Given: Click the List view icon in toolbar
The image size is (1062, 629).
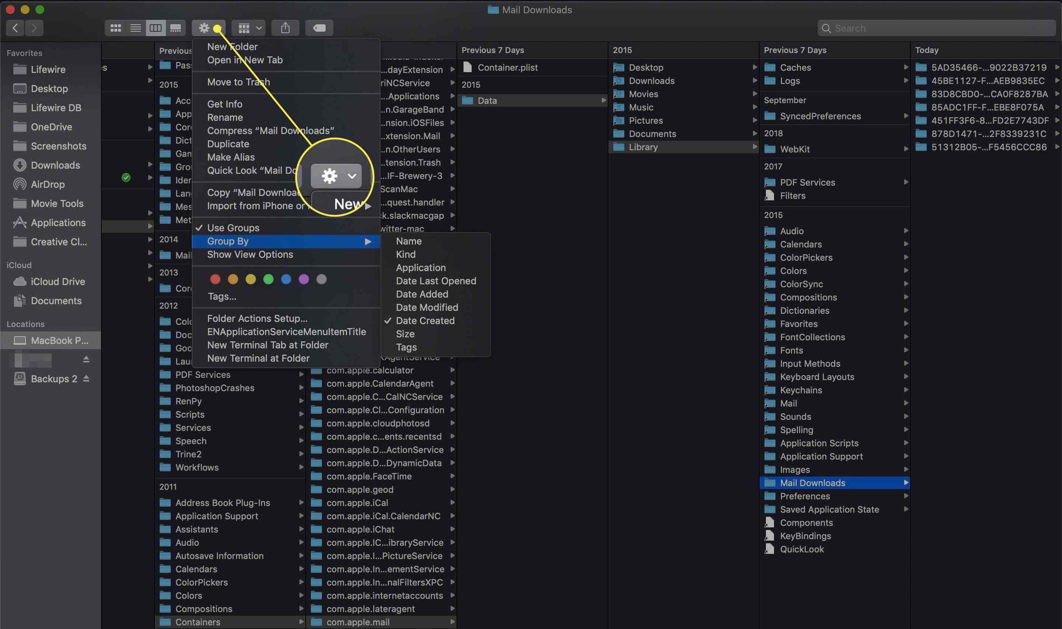Looking at the screenshot, I should [x=135, y=28].
